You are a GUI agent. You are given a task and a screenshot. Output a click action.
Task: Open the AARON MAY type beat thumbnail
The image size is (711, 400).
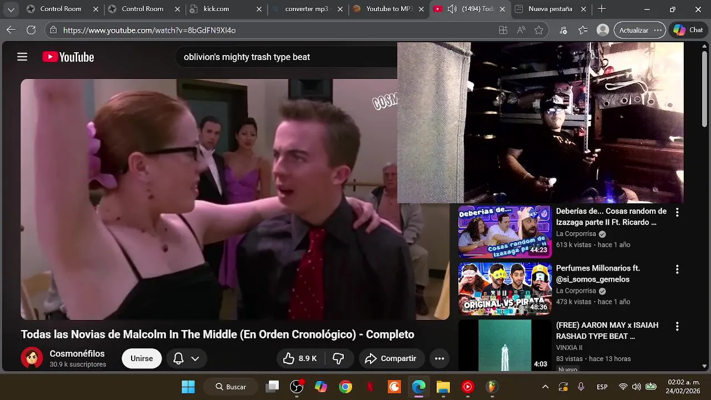coord(504,346)
